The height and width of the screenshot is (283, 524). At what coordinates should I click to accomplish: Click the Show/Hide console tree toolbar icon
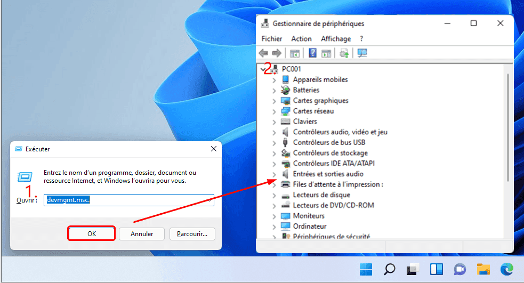tap(294, 53)
